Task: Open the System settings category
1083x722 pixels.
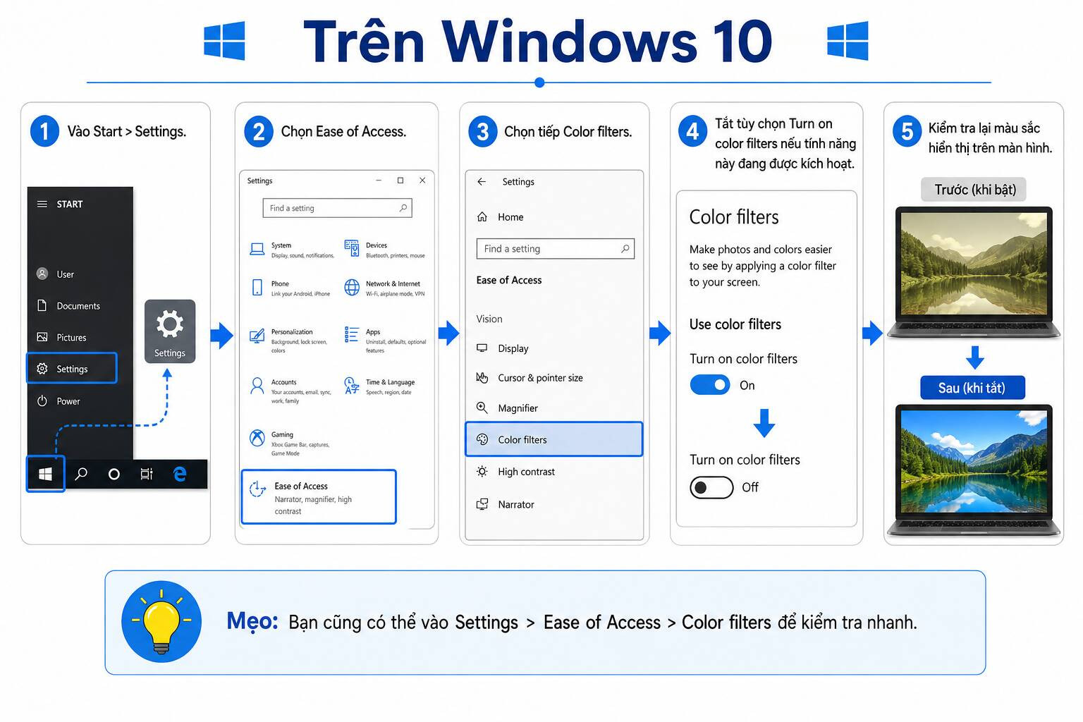Action: (x=292, y=250)
